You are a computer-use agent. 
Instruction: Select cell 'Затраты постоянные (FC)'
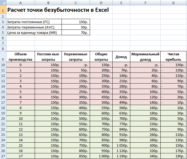pyautogui.click(x=34, y=22)
